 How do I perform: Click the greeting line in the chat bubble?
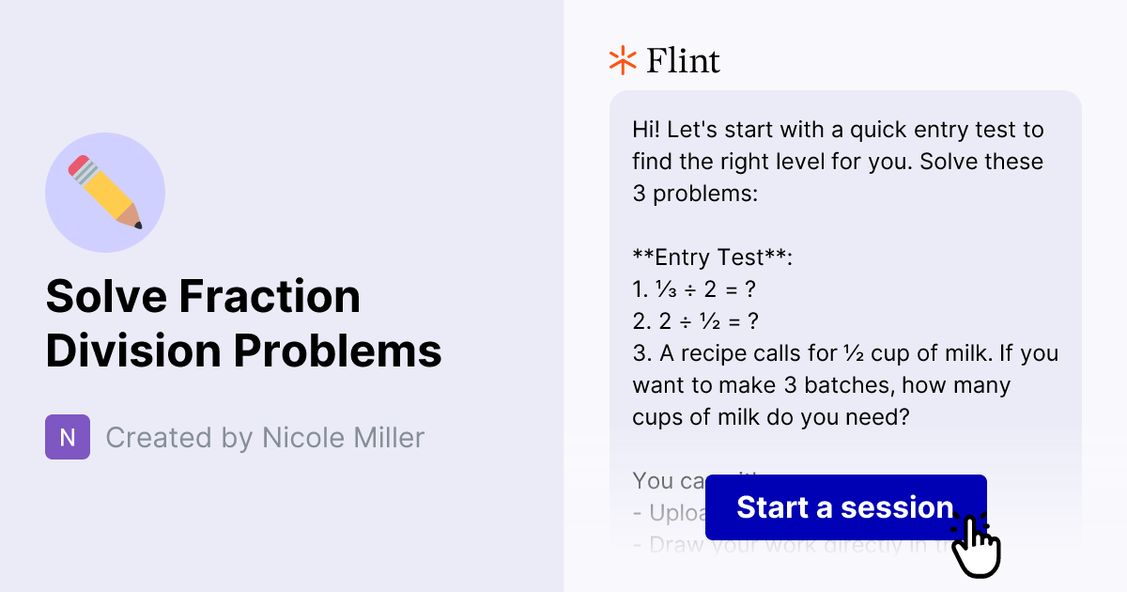tap(836, 130)
